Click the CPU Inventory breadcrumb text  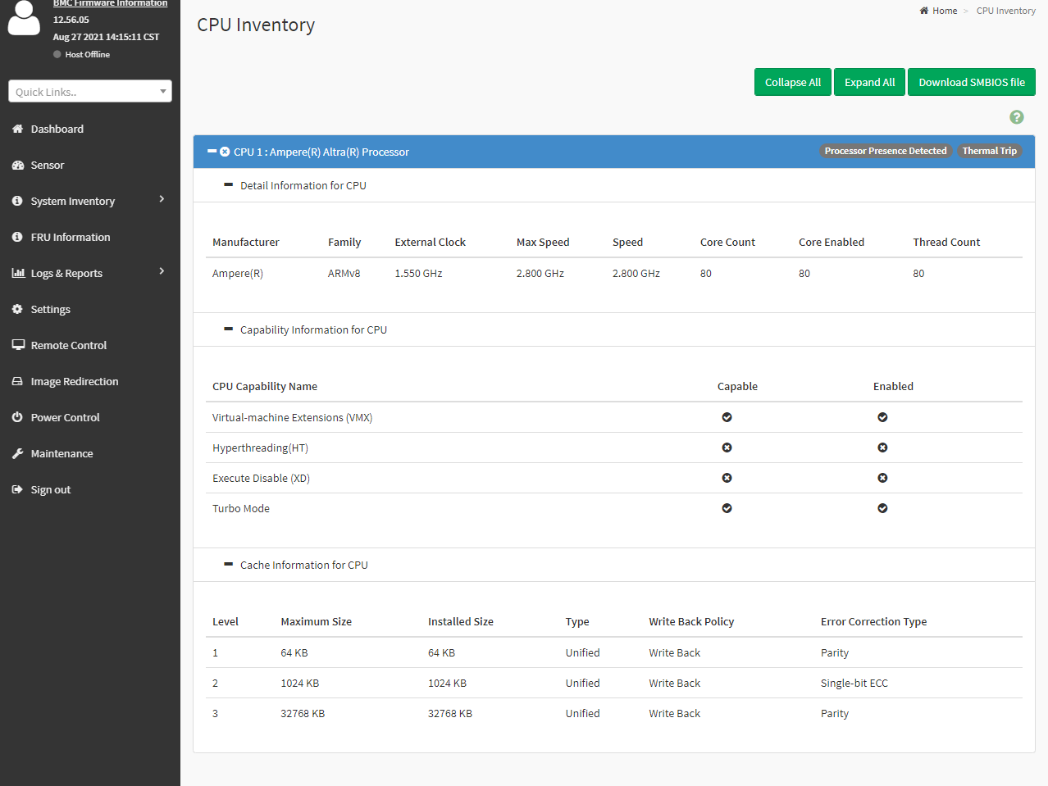coord(1005,11)
